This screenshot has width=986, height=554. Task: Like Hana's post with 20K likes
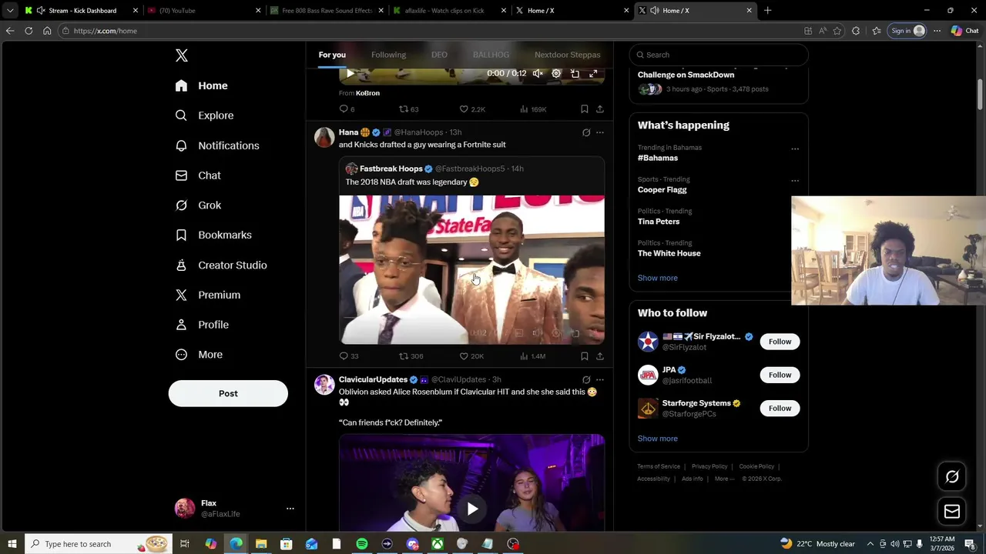pos(471,356)
